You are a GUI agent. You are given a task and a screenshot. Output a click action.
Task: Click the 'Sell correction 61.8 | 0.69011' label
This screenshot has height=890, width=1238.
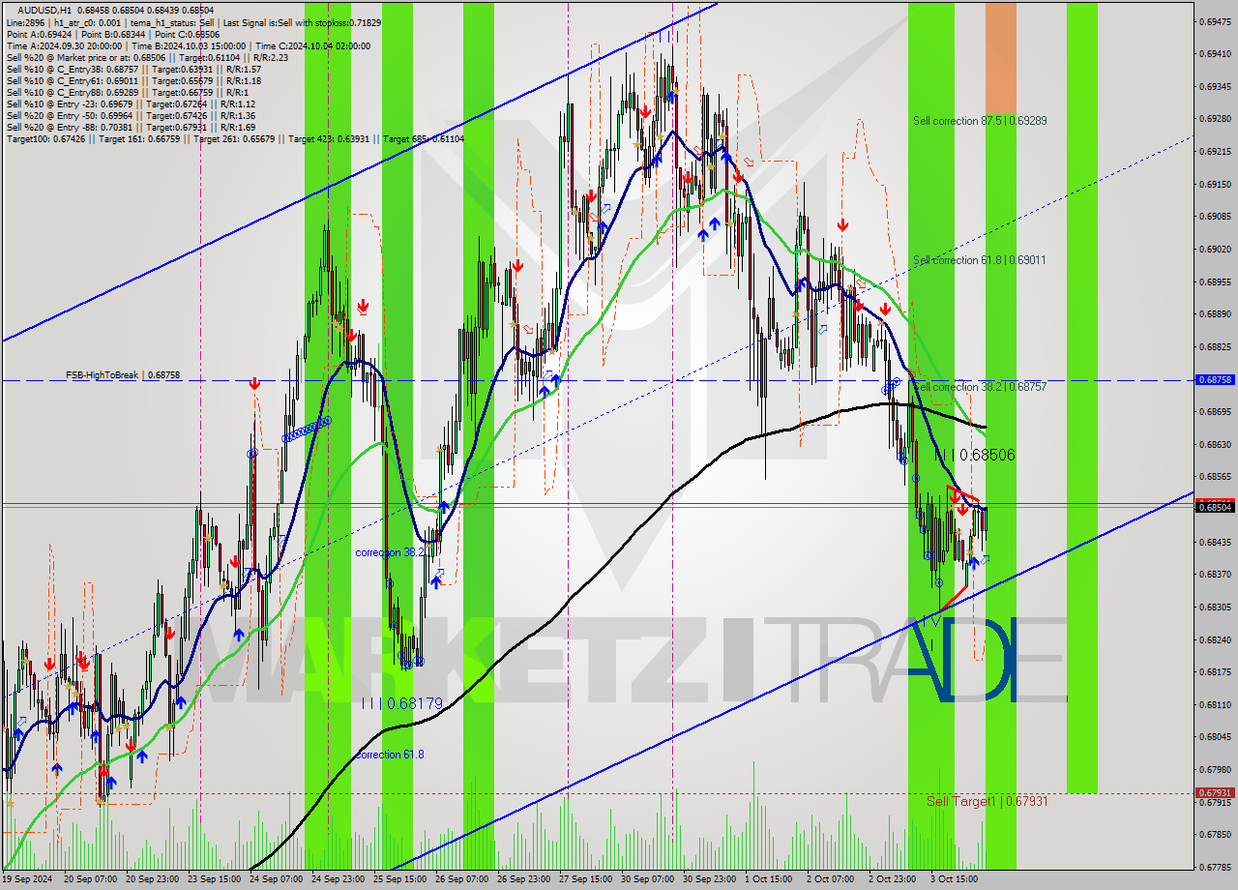pyautogui.click(x=979, y=260)
